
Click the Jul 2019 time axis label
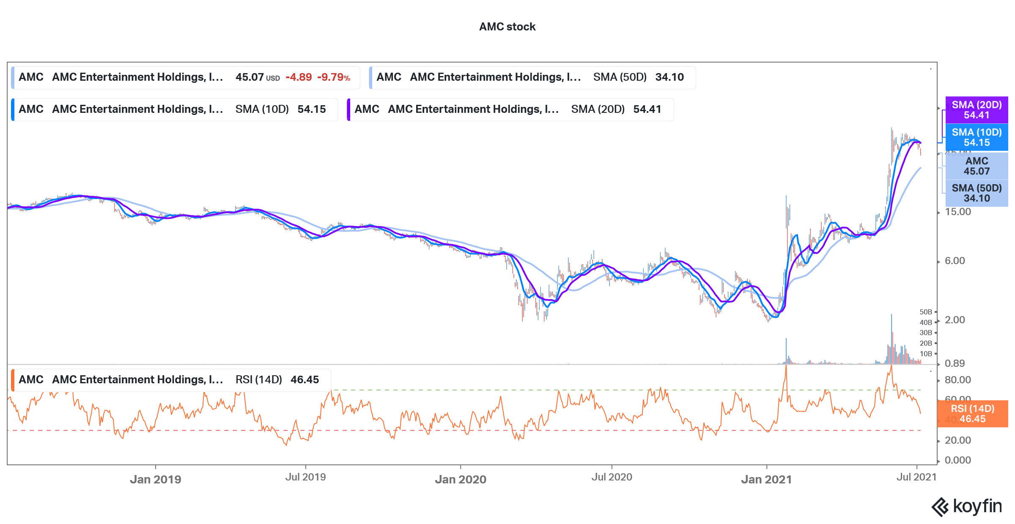tap(305, 477)
